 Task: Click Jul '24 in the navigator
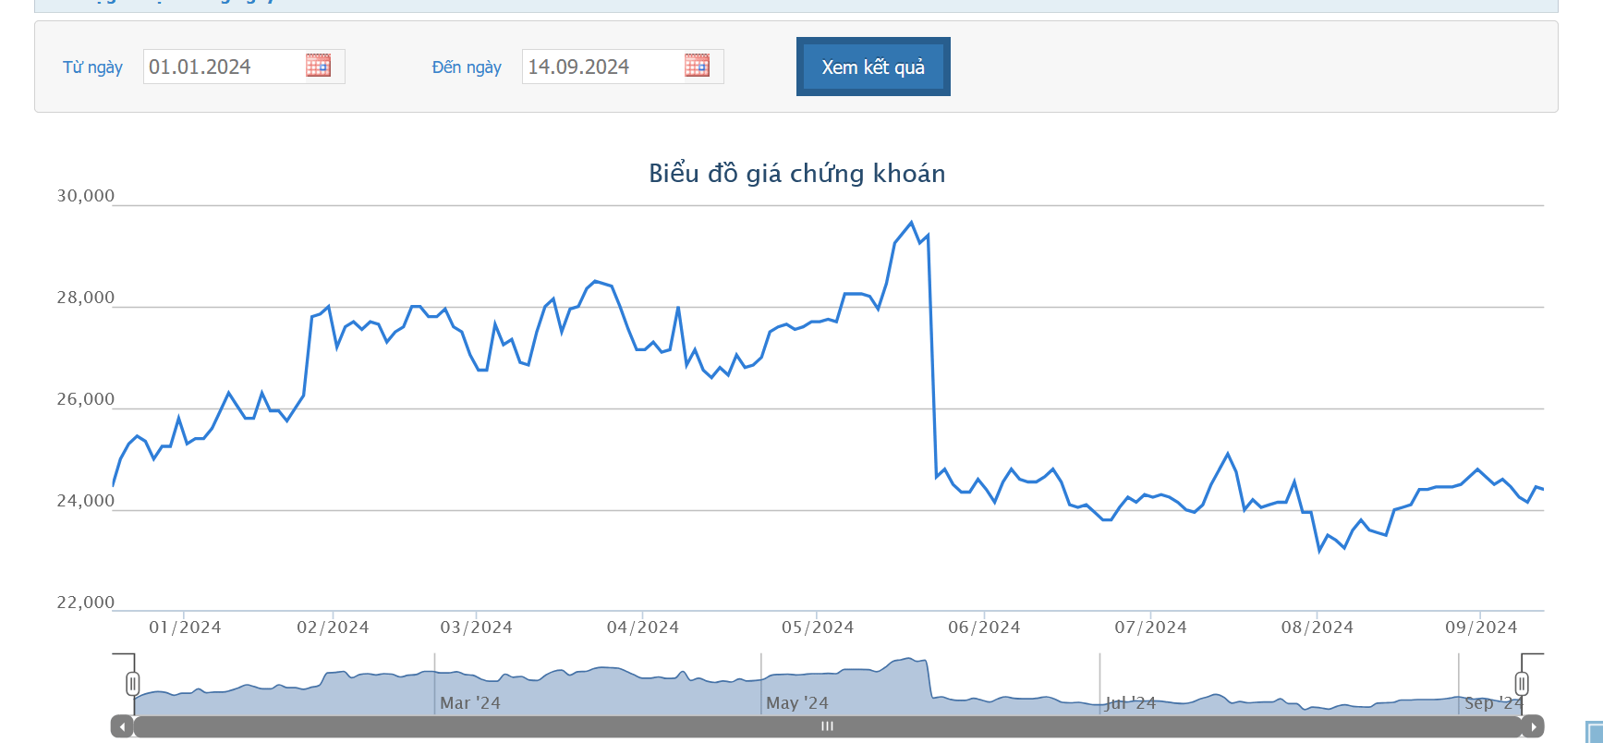click(x=1131, y=703)
